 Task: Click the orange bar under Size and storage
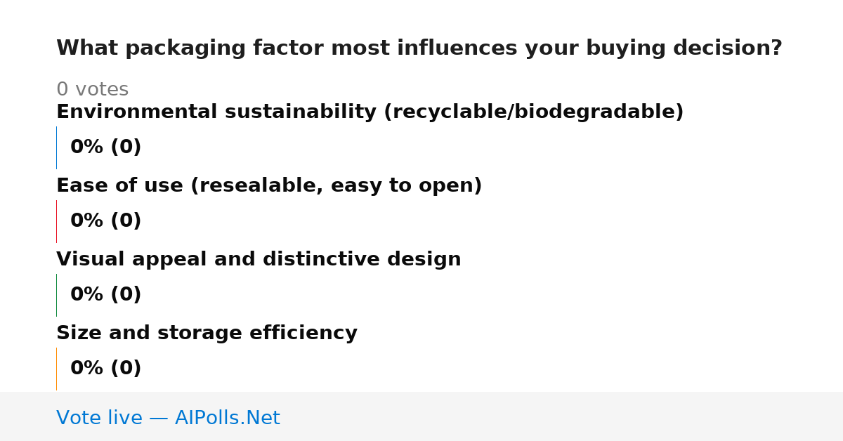pos(56,369)
